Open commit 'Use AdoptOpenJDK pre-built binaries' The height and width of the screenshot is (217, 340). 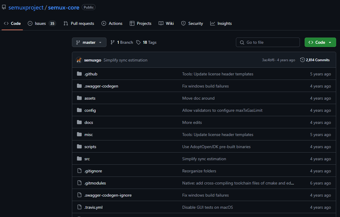[x=216, y=147]
